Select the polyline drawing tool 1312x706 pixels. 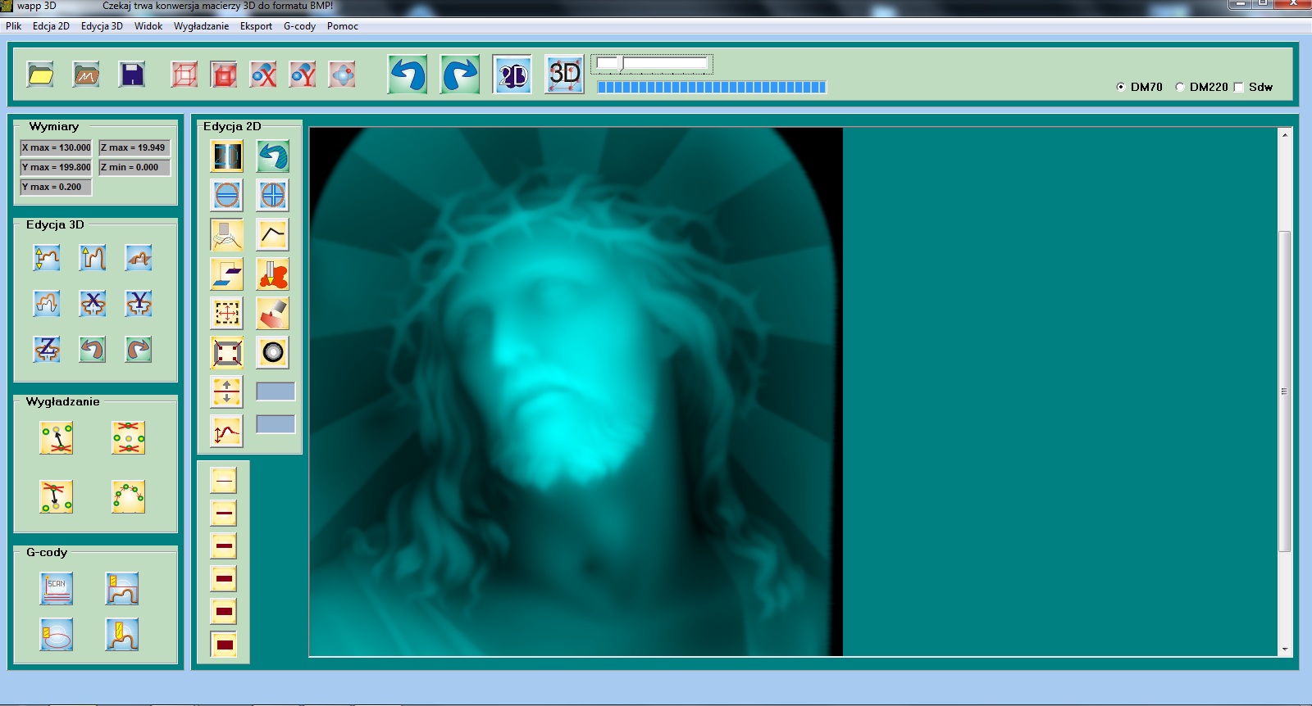[273, 234]
